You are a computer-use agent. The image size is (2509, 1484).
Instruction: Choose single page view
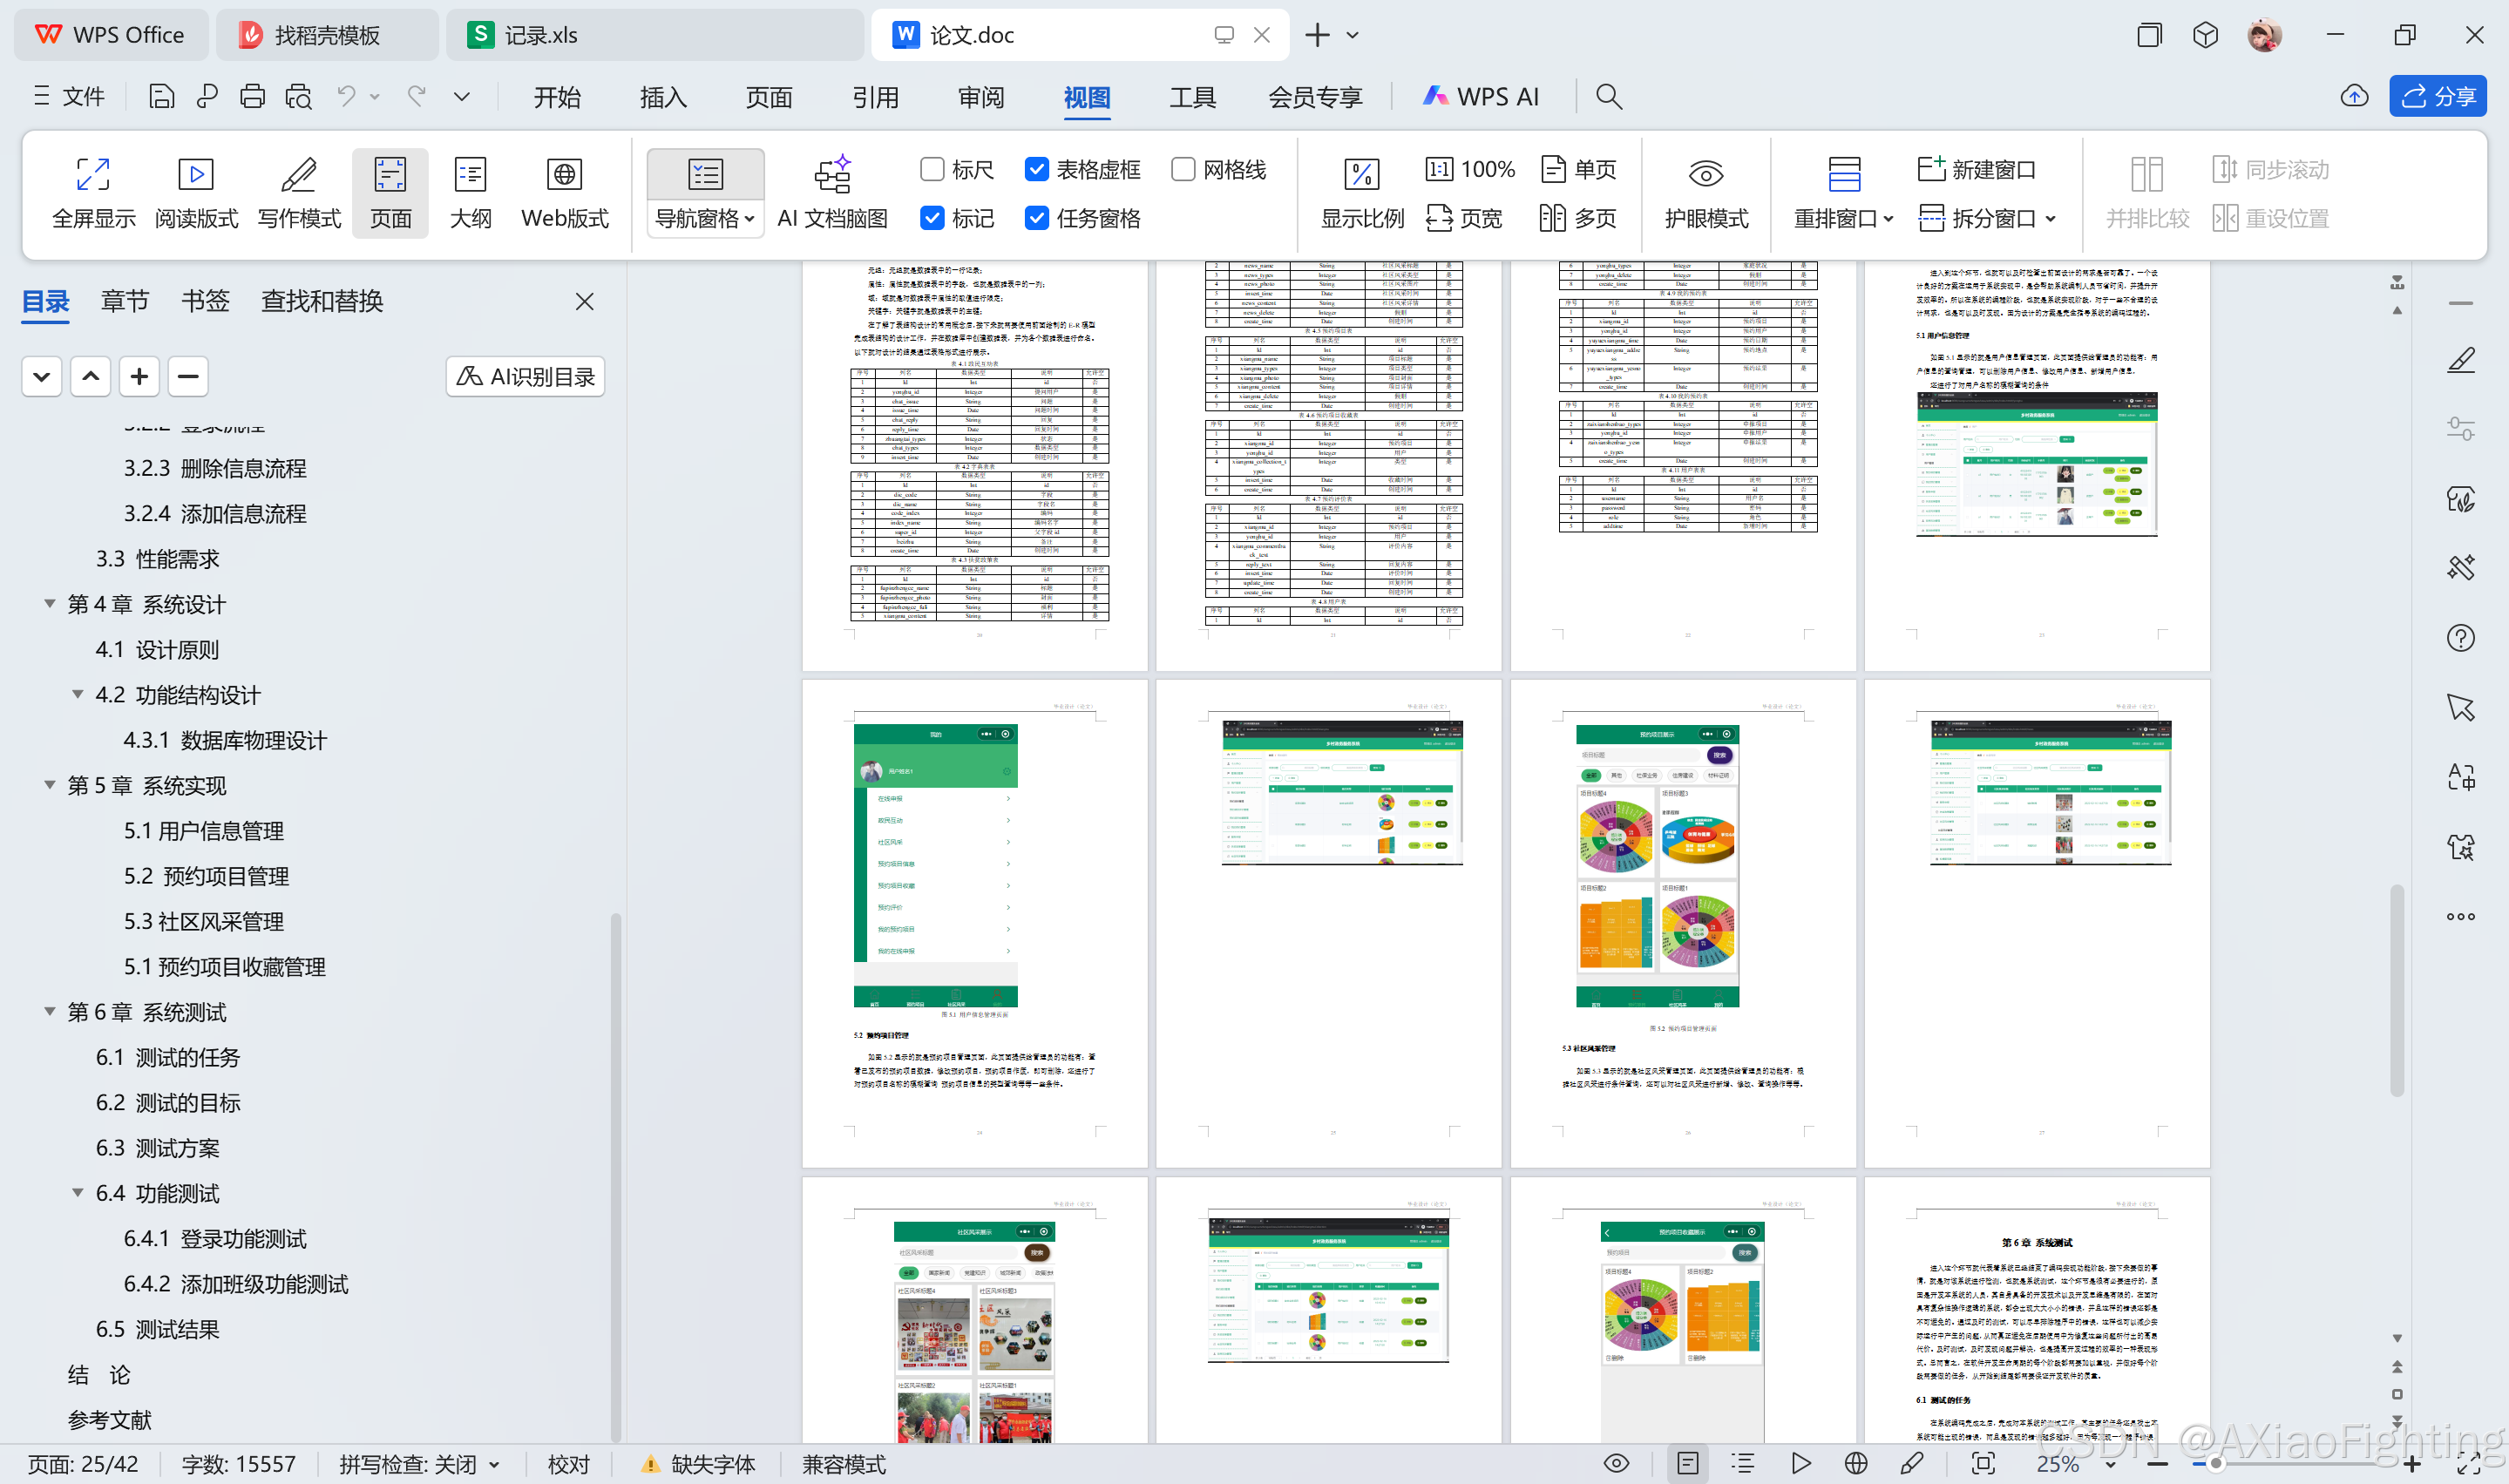tap(1578, 169)
